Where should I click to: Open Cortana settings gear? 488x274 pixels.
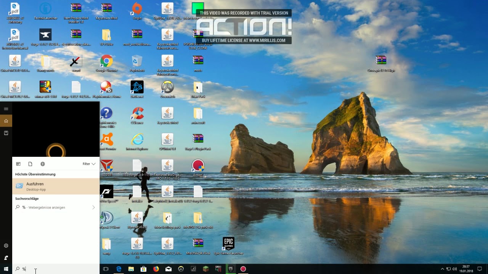point(6,246)
